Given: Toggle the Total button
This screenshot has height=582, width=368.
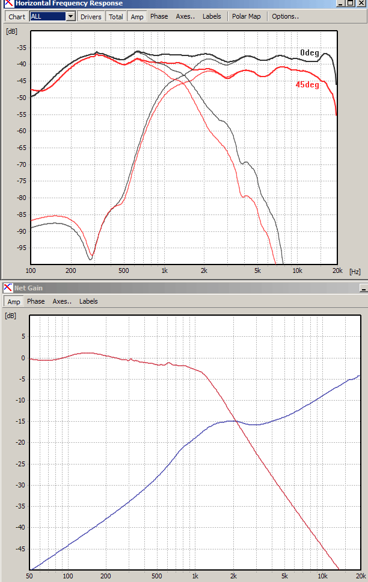Looking at the screenshot, I should pyautogui.click(x=116, y=17).
